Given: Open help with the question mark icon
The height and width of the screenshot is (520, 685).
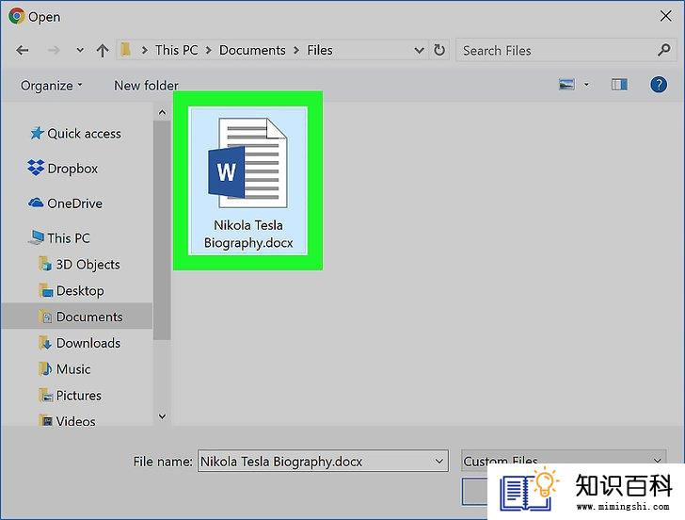Looking at the screenshot, I should [x=659, y=85].
